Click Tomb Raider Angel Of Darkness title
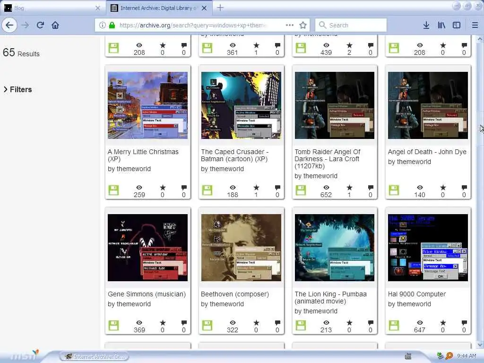The height and width of the screenshot is (363, 484). 327,159
